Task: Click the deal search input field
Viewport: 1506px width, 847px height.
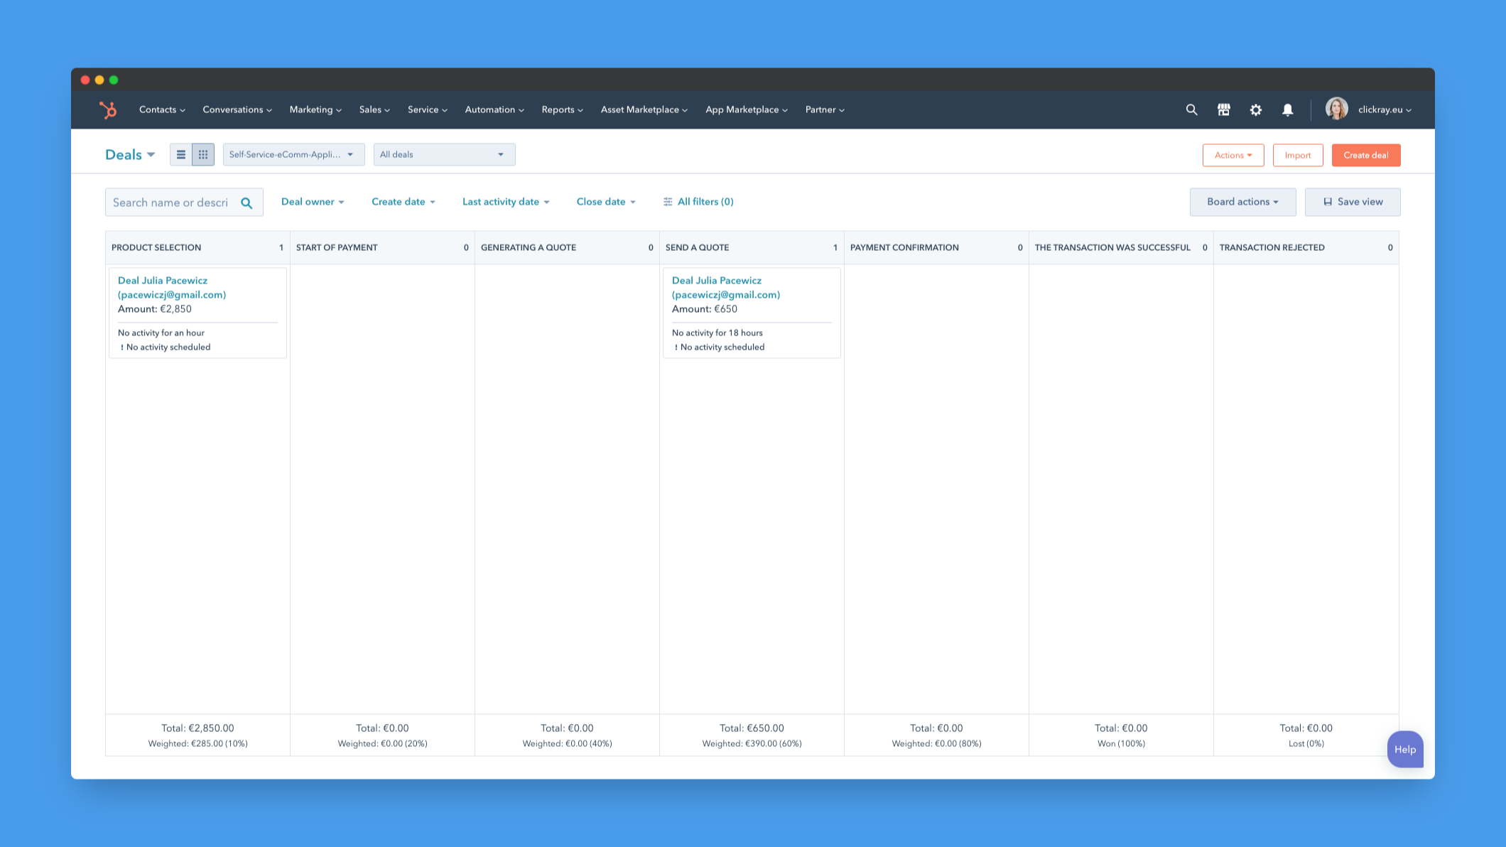Action: coord(174,201)
